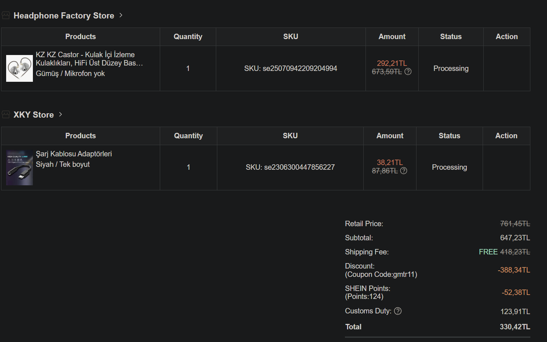Click the Gümüş / Mikrofon yok variant text

coord(70,73)
